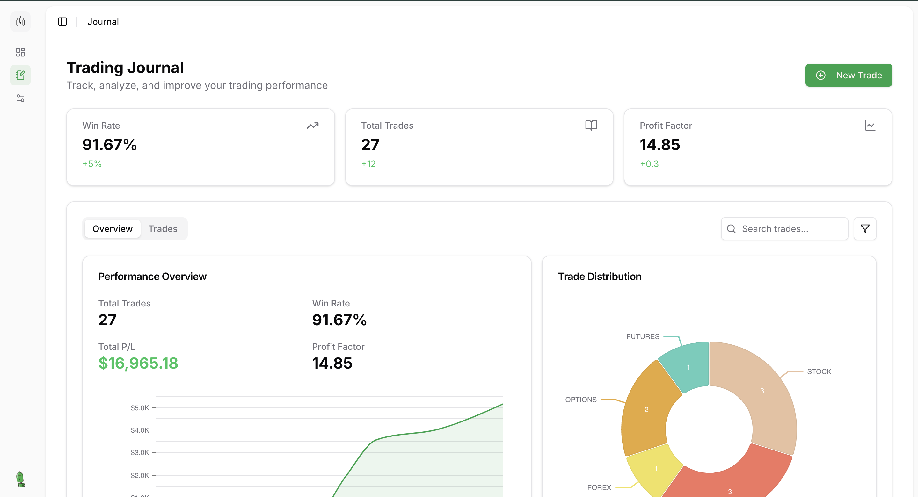
Task: Click the Total P/L value $16,965.18
Action: point(138,363)
